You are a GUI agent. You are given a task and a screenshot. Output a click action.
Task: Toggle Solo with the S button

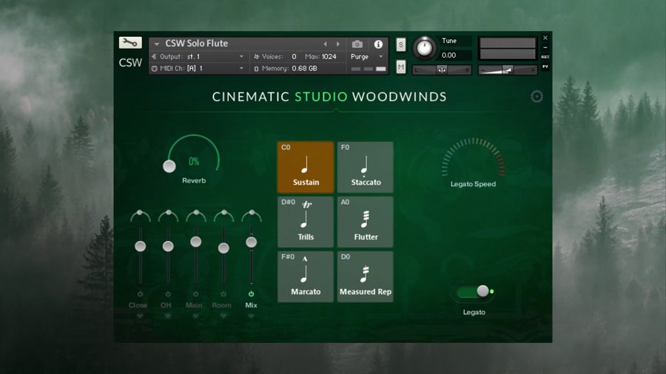click(x=400, y=44)
